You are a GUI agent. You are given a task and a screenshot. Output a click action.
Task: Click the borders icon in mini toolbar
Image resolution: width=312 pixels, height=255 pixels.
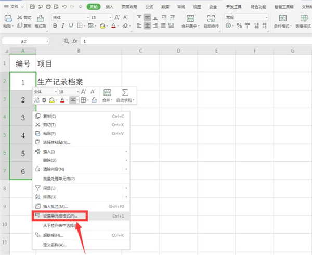(x=83, y=100)
